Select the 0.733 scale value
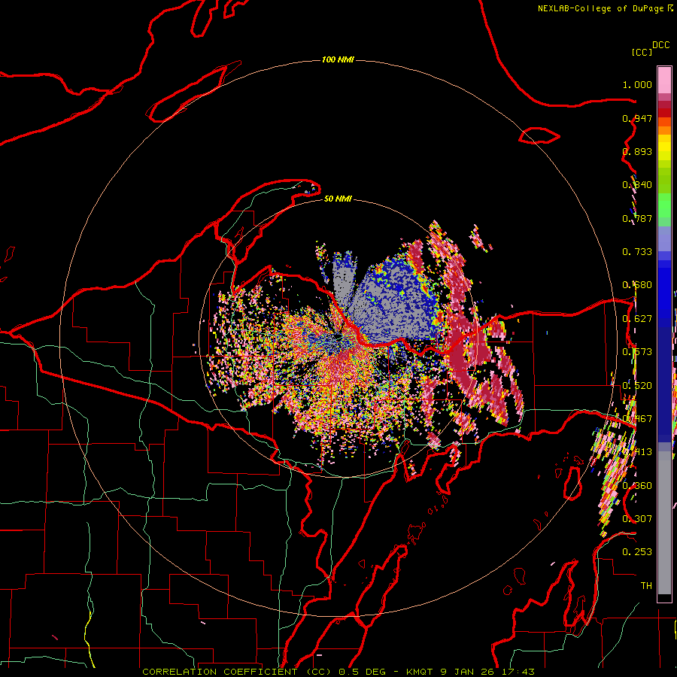 click(x=637, y=252)
